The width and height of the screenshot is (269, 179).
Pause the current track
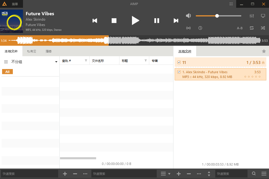click(157, 21)
